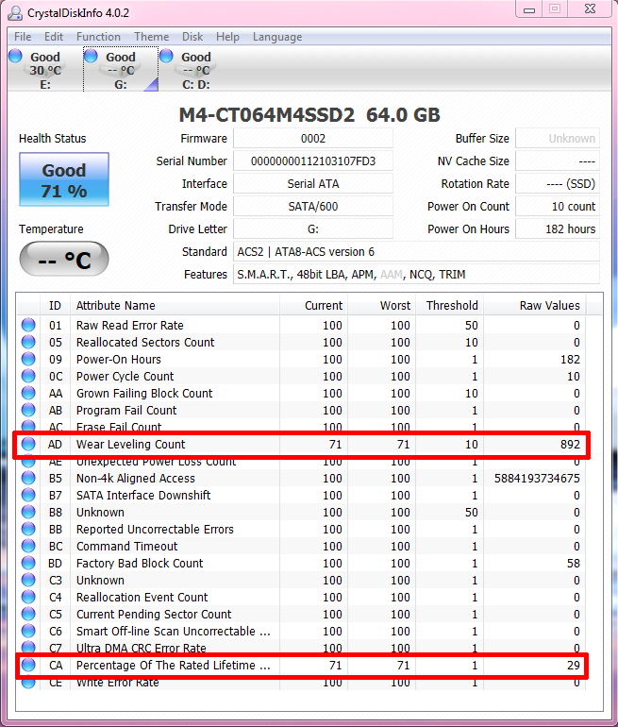Viewport: 618px width, 727px height.
Task: Select the Non-4k Aligned Access row text
Action: [x=135, y=478]
